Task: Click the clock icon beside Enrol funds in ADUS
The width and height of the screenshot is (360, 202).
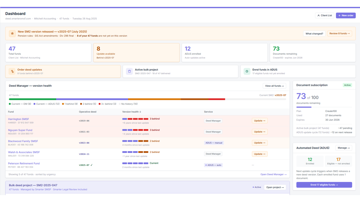Action: [247, 72]
